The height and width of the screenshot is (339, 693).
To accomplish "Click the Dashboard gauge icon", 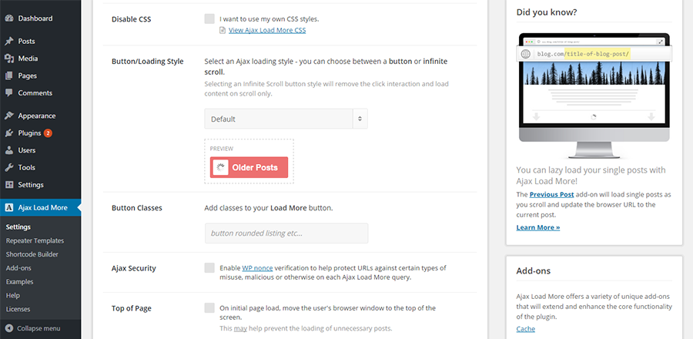I will (8, 18).
